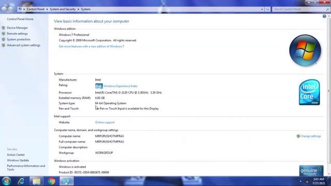
Task: Click the '4.00 GB' installed memory value
Action: pyautogui.click(x=100, y=98)
